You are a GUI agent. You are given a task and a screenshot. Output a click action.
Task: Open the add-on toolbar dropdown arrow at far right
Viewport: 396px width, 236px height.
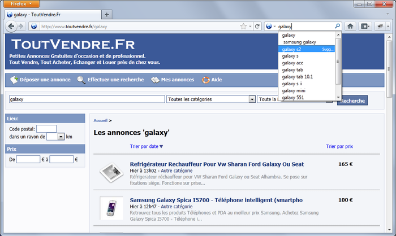coord(388,26)
